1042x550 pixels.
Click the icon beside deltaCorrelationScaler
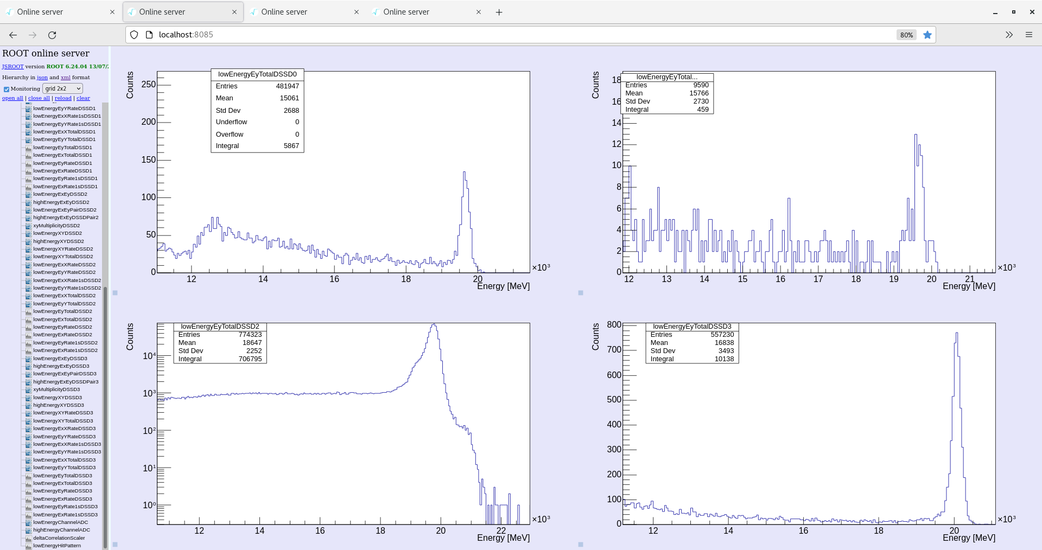point(29,538)
